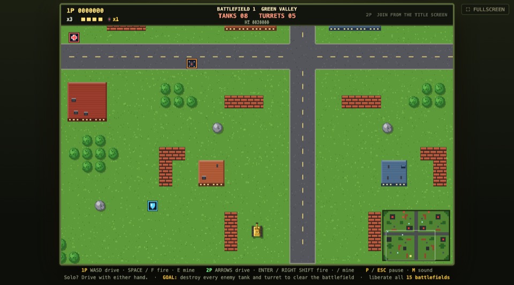Click the blue-roofed building
Viewport: 514px width, 285px height.
[x=394, y=173]
